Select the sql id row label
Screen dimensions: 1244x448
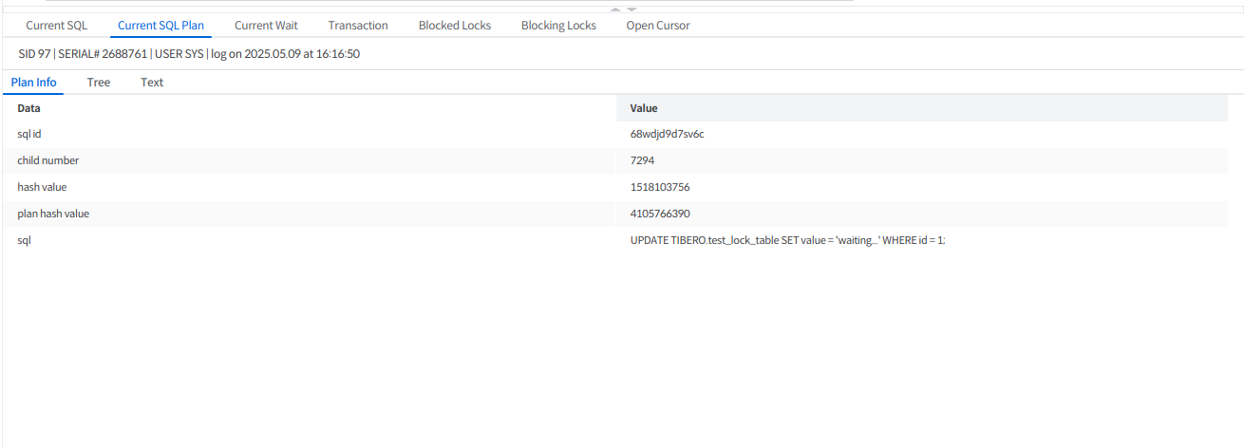pos(30,134)
